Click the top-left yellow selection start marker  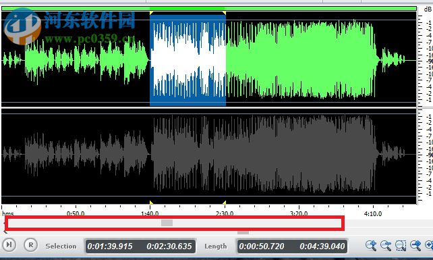(x=151, y=13)
